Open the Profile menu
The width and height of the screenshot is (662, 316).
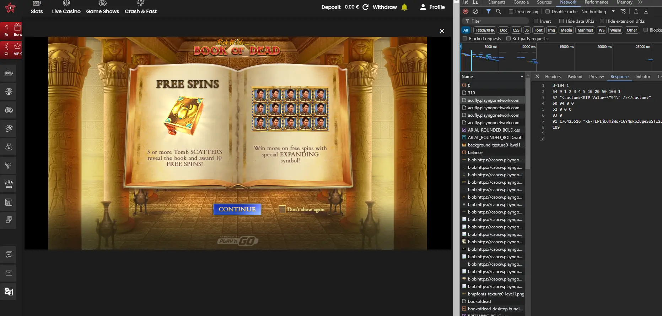point(432,7)
